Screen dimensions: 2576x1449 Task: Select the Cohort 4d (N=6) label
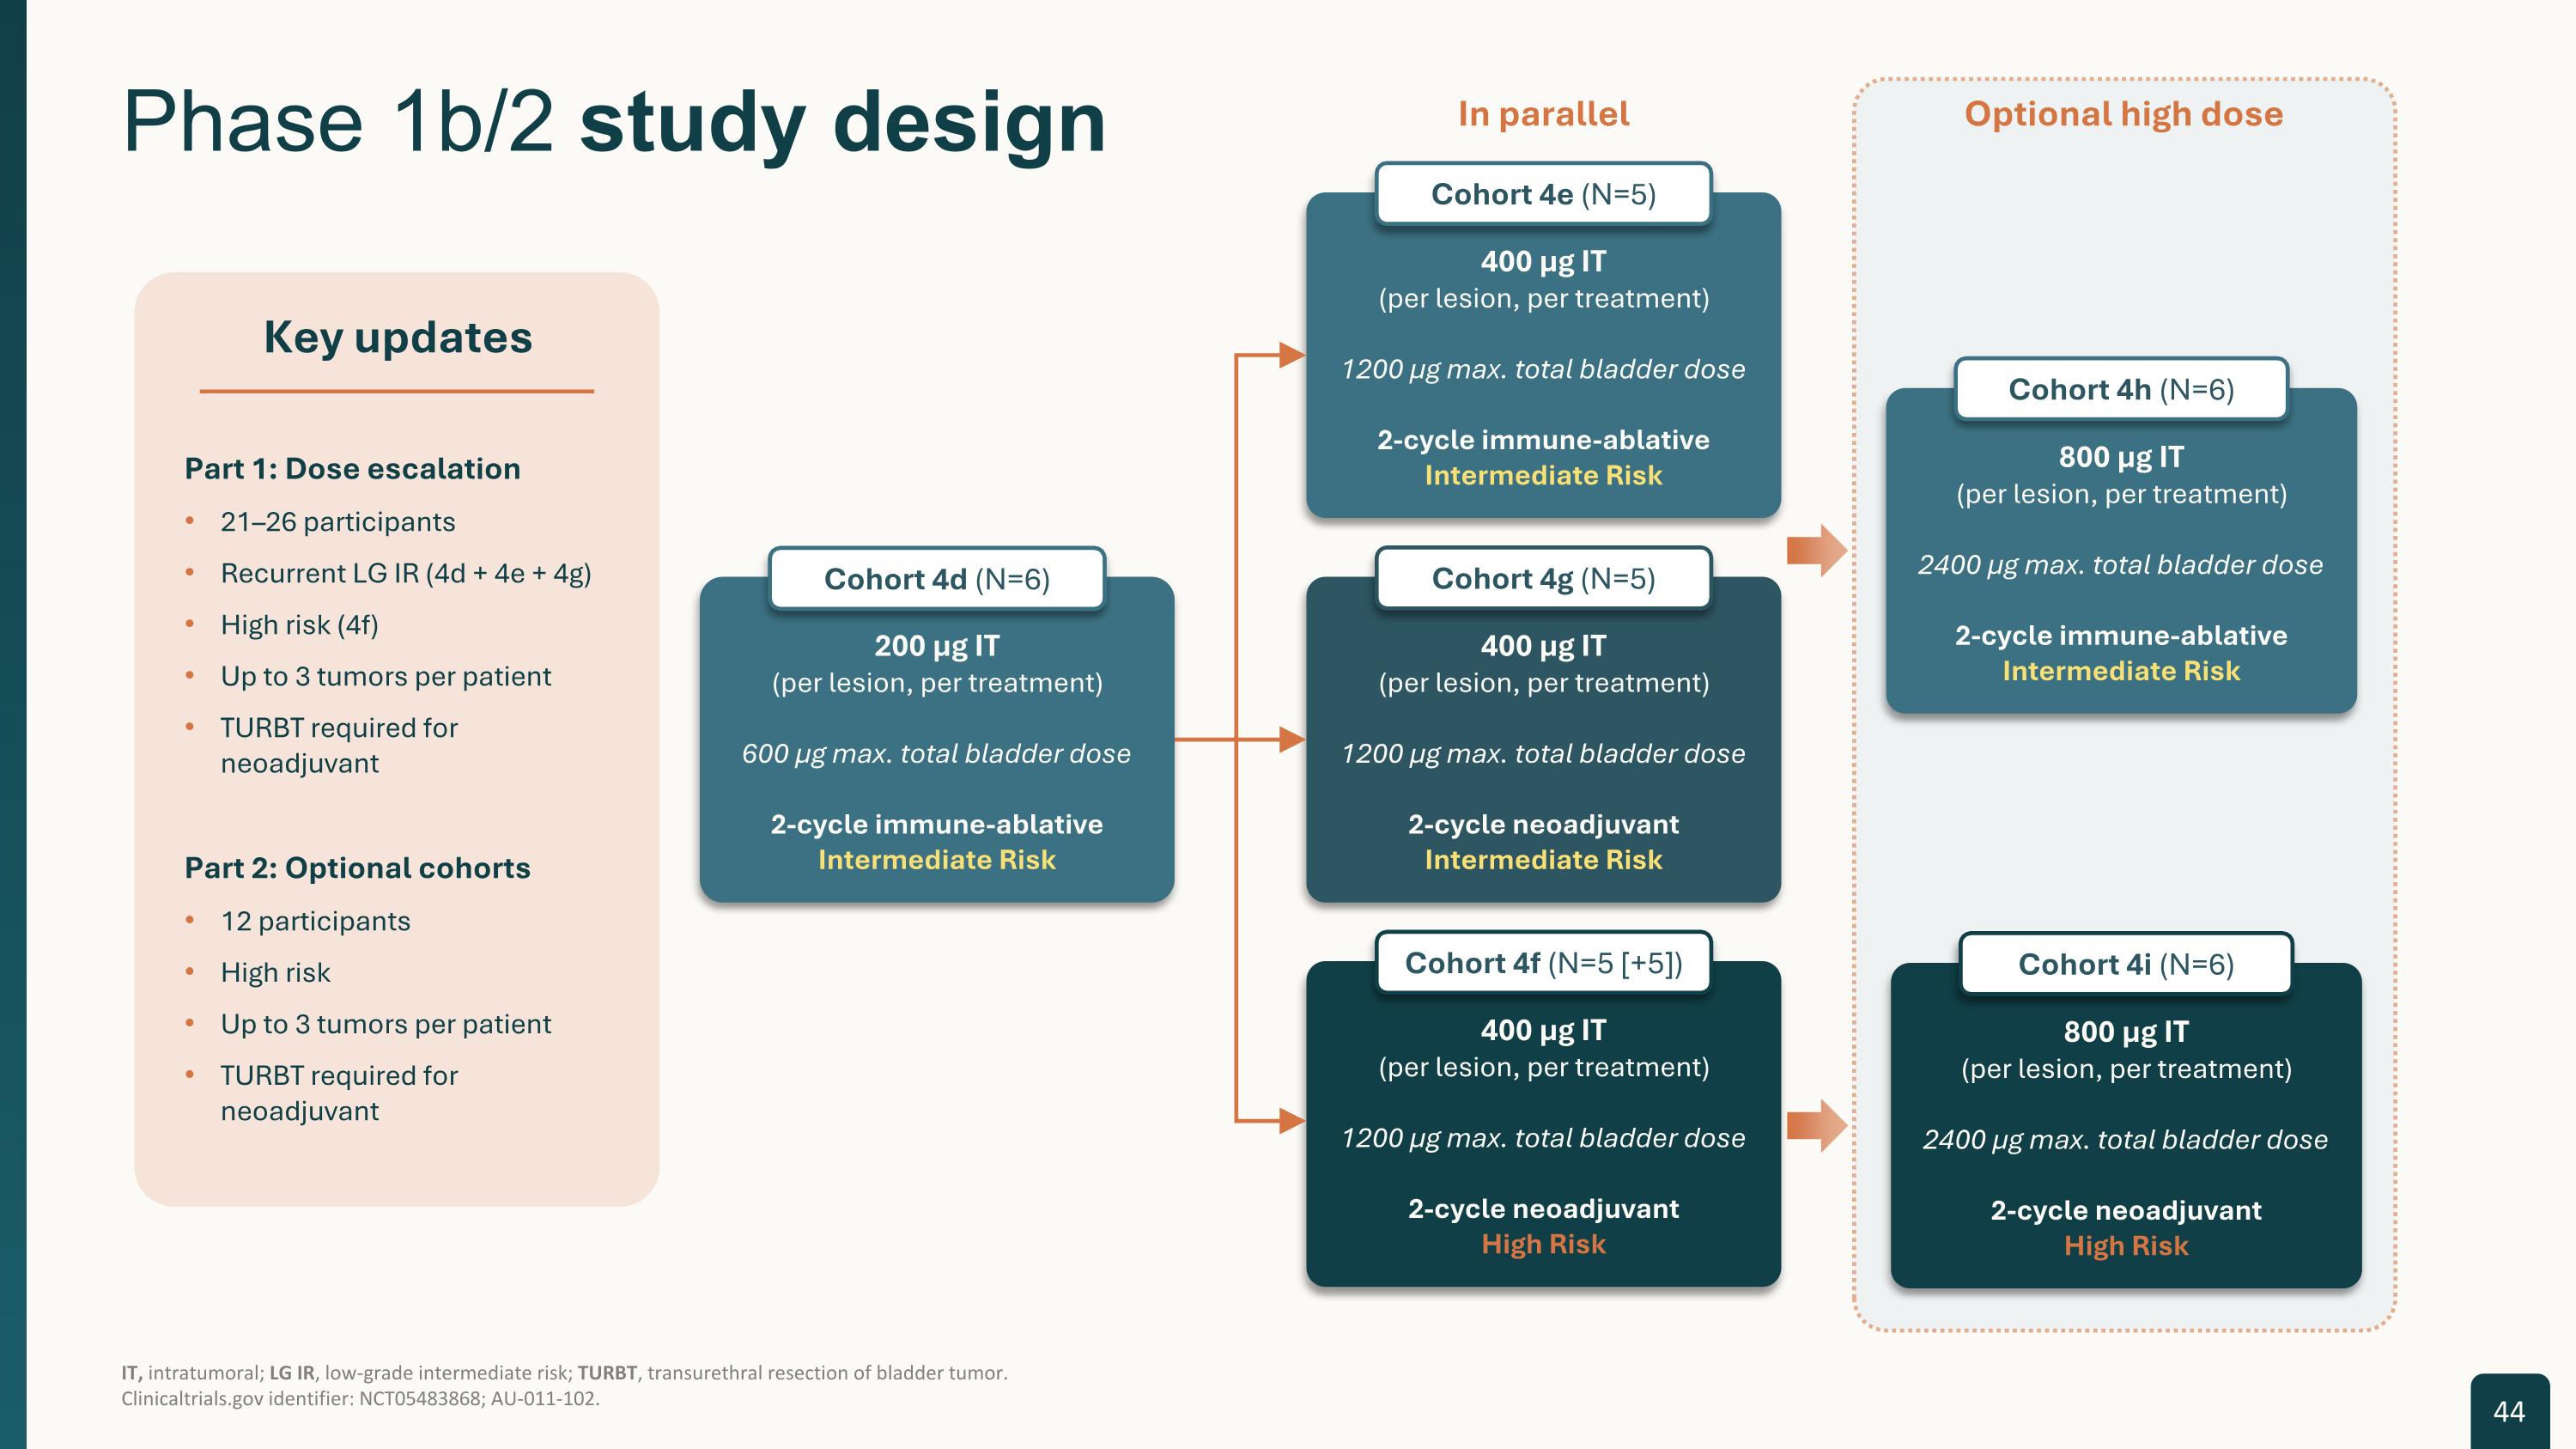[936, 579]
